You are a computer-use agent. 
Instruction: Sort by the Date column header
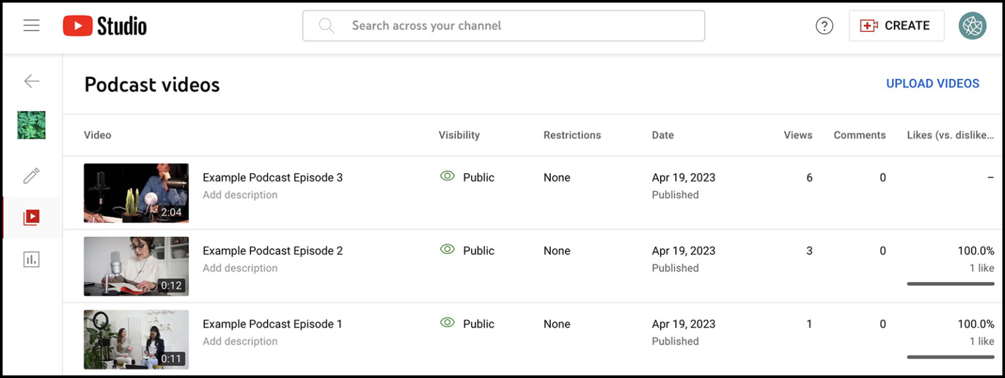coord(663,135)
